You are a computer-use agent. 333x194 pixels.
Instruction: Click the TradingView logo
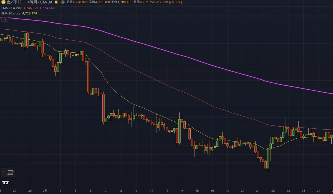click(x=5, y=182)
